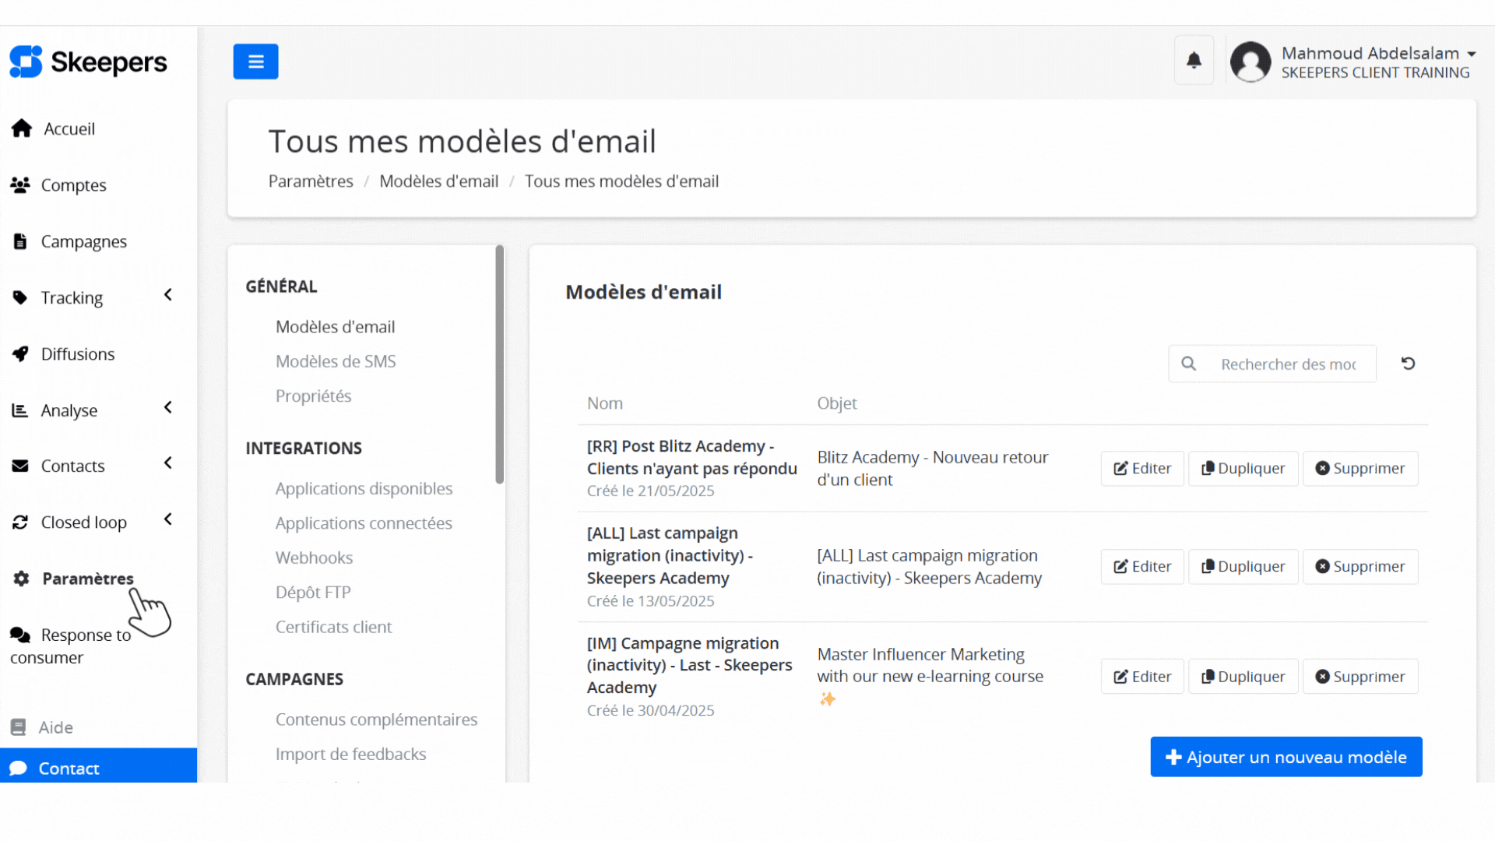Click the Skeepers logo
This screenshot has width=1495, height=841.
87,62
